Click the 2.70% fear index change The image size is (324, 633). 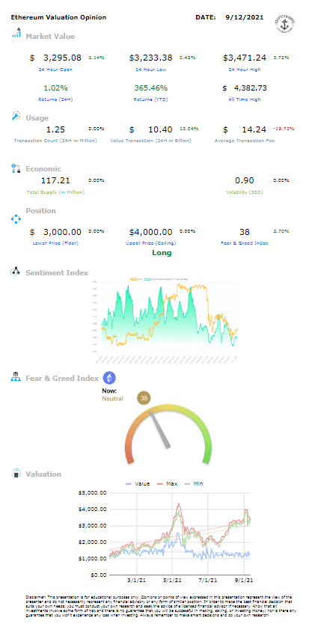click(x=281, y=231)
